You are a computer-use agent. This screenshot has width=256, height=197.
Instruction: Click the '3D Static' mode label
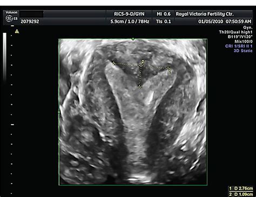(x=243, y=51)
